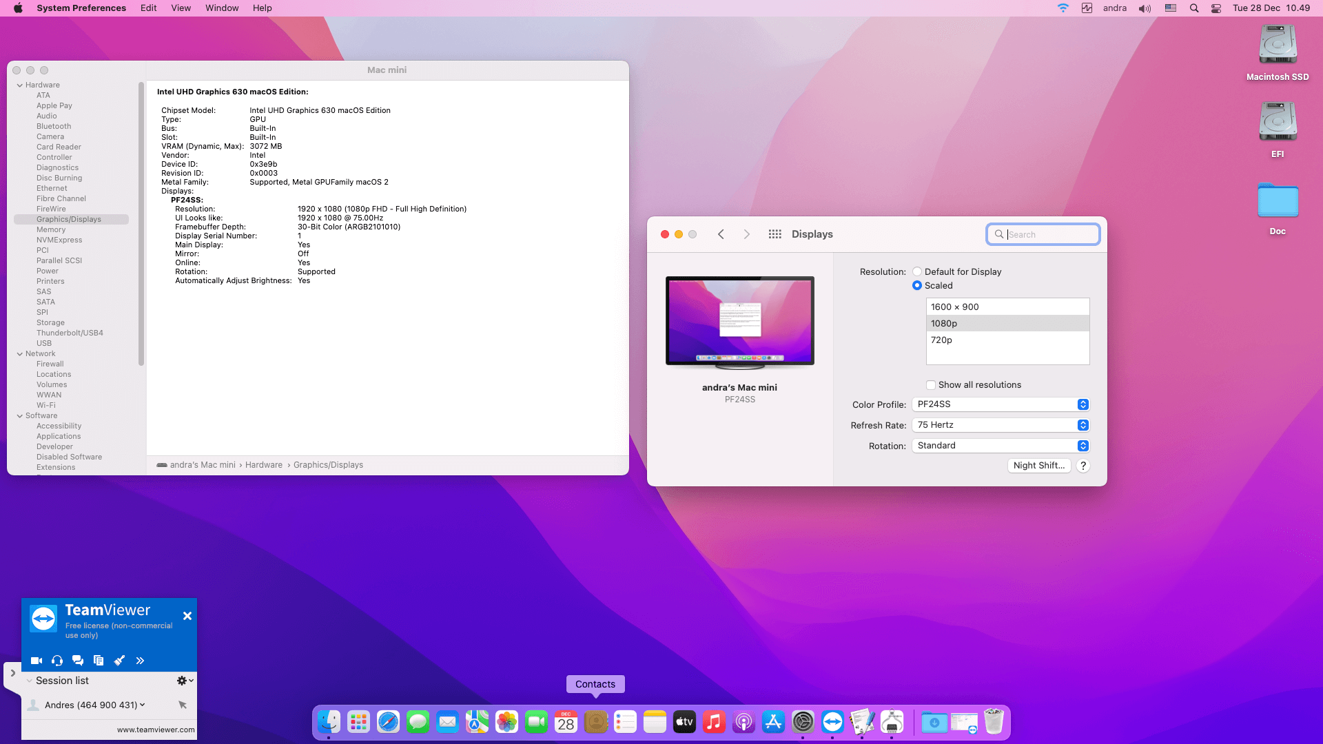The width and height of the screenshot is (1323, 744).
Task: Open the View menu
Action: pyautogui.click(x=181, y=8)
